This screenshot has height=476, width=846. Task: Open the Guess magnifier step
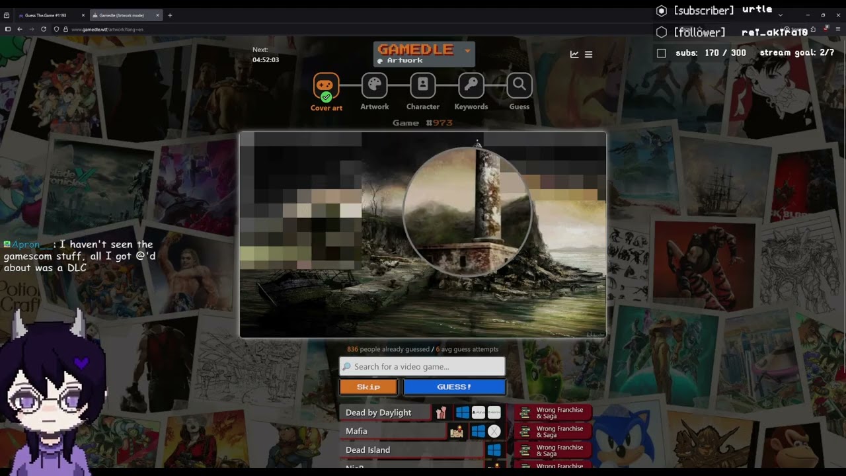click(x=519, y=85)
